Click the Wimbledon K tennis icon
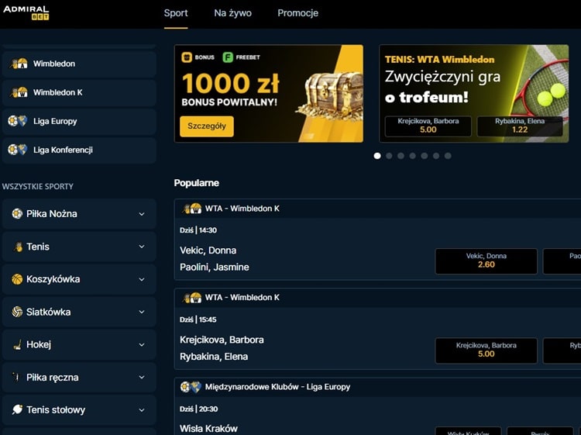Viewport: 581px width, 435px height. point(19,92)
